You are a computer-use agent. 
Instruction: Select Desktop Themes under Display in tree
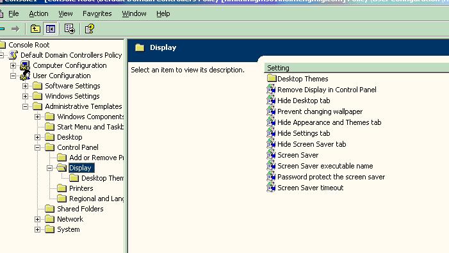point(102,178)
